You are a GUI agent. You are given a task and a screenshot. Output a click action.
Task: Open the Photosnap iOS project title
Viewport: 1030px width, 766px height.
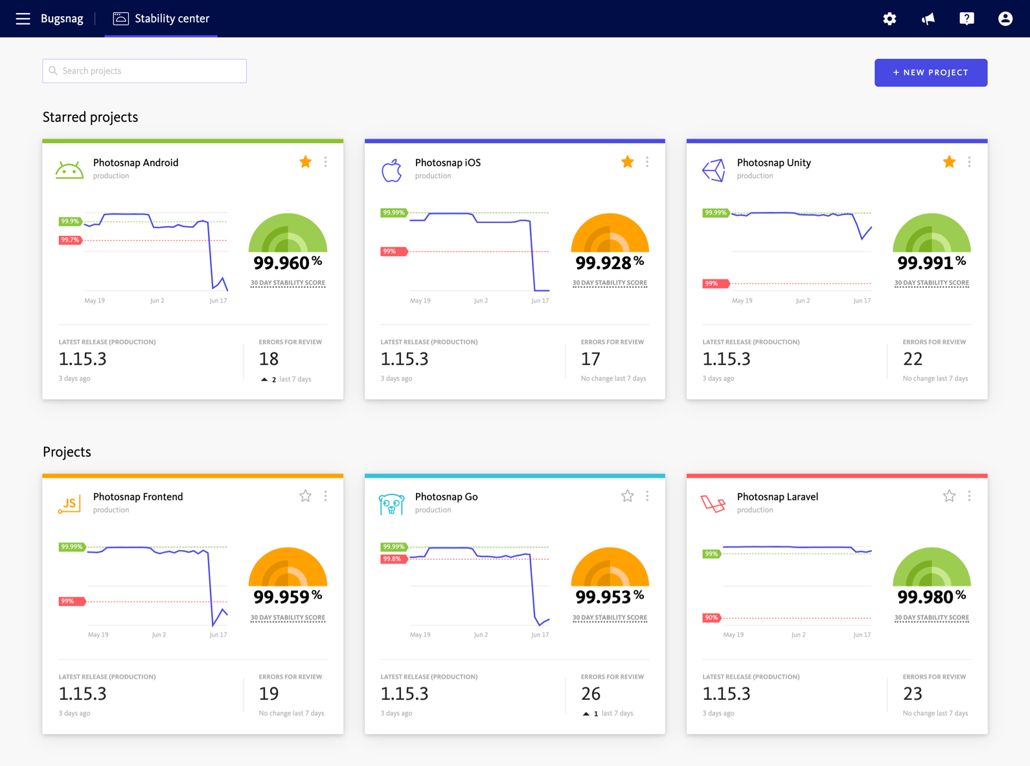coord(448,163)
